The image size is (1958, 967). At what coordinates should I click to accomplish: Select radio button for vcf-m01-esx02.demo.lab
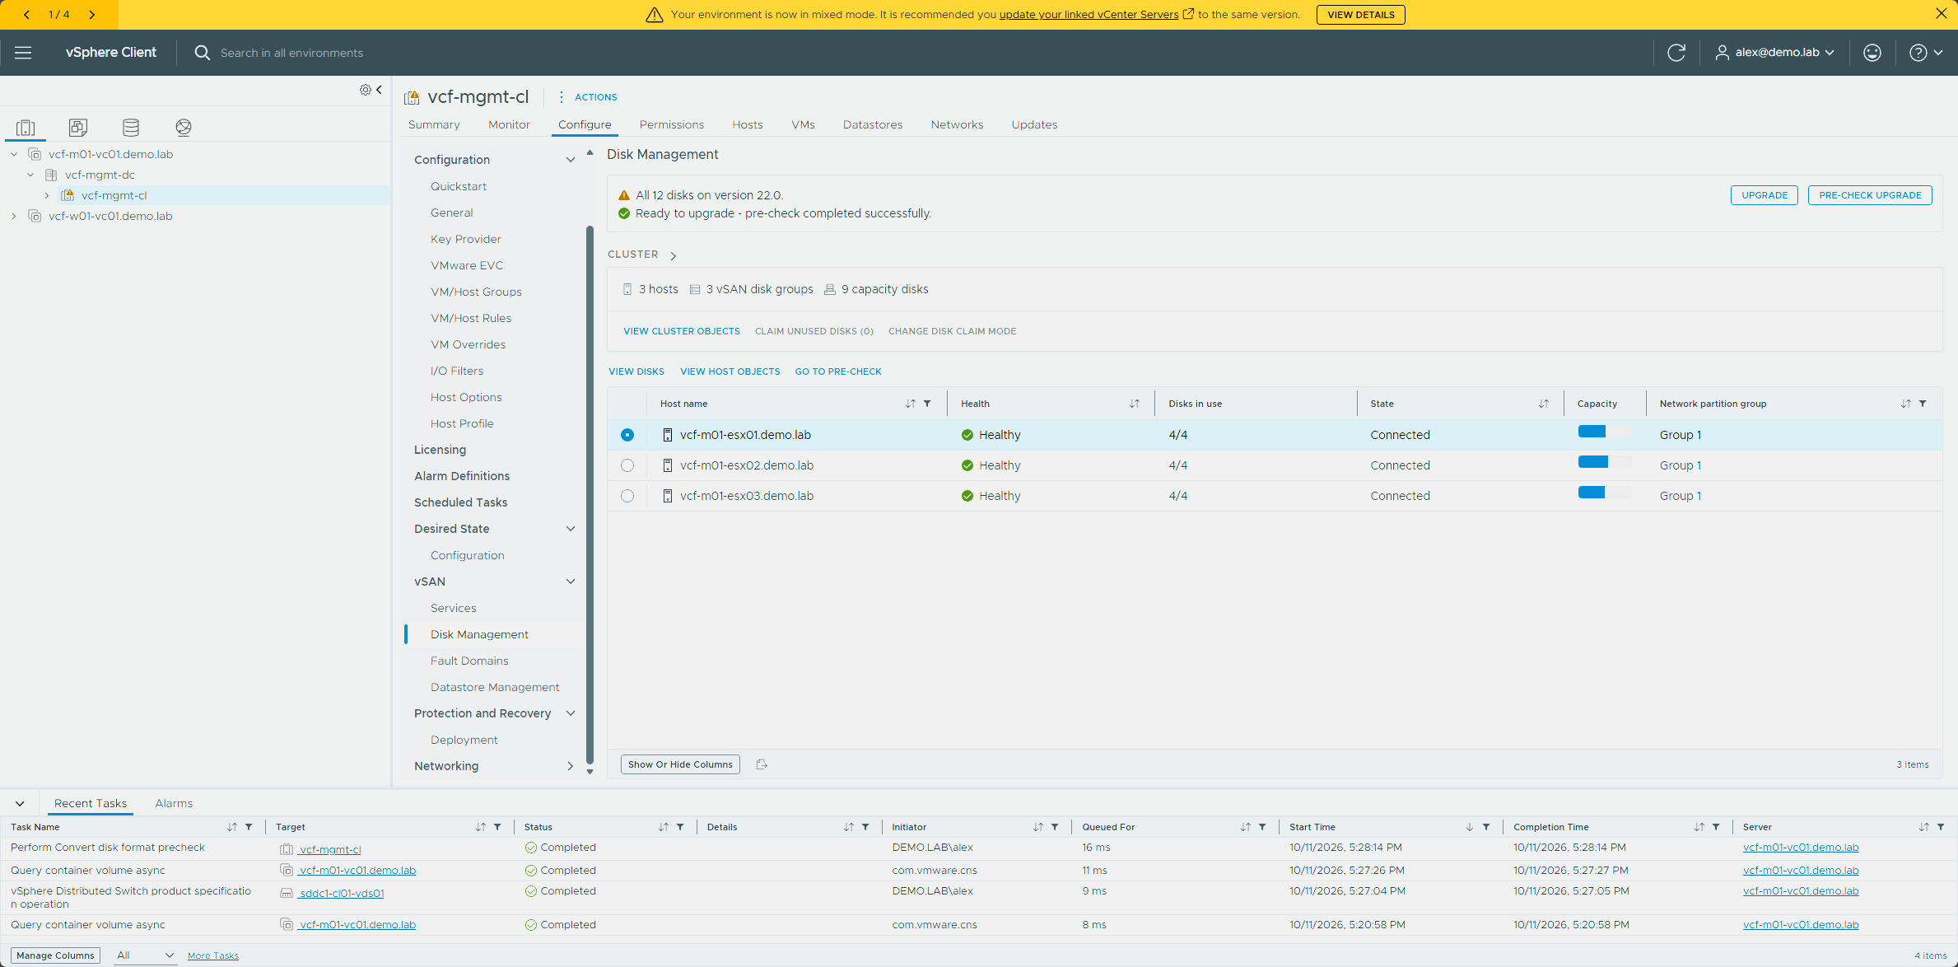(627, 465)
